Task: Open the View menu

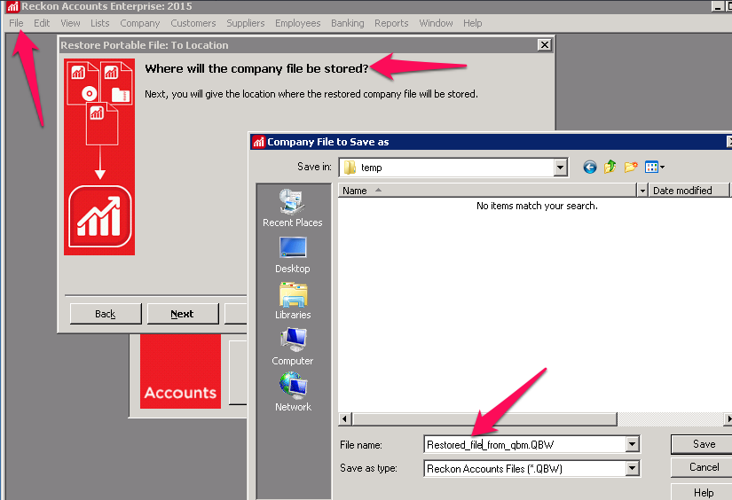Action: (70, 23)
